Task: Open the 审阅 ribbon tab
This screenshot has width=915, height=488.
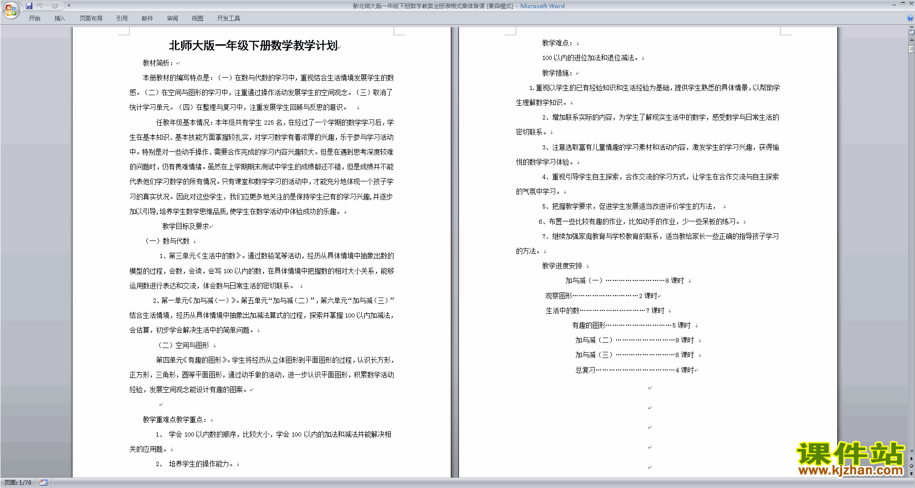Action: (x=173, y=19)
